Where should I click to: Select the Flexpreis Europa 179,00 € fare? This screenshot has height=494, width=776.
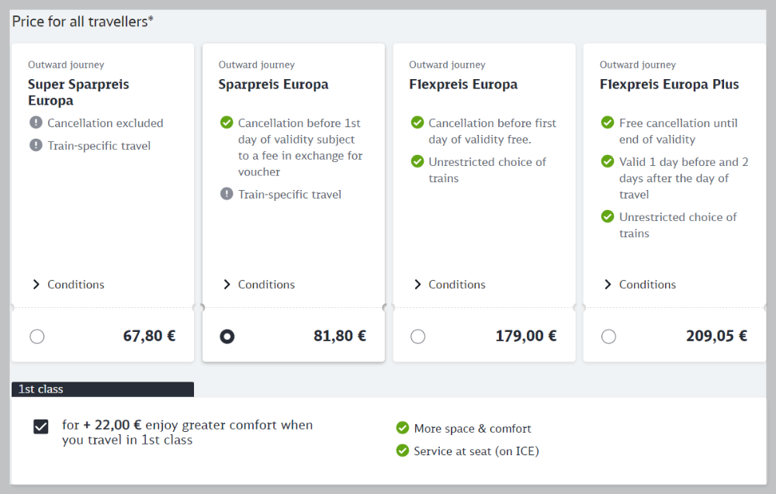pyautogui.click(x=418, y=337)
